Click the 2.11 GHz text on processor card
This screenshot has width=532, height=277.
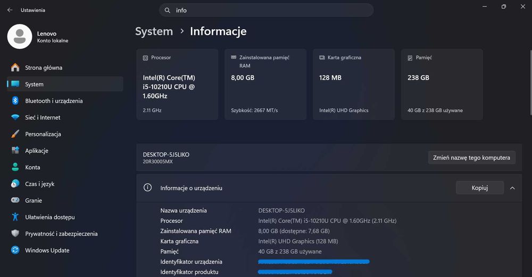coord(152,110)
